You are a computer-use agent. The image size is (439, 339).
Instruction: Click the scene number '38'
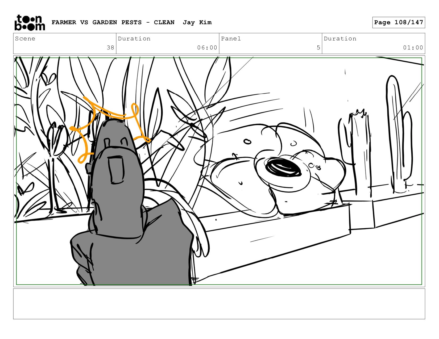coord(110,48)
